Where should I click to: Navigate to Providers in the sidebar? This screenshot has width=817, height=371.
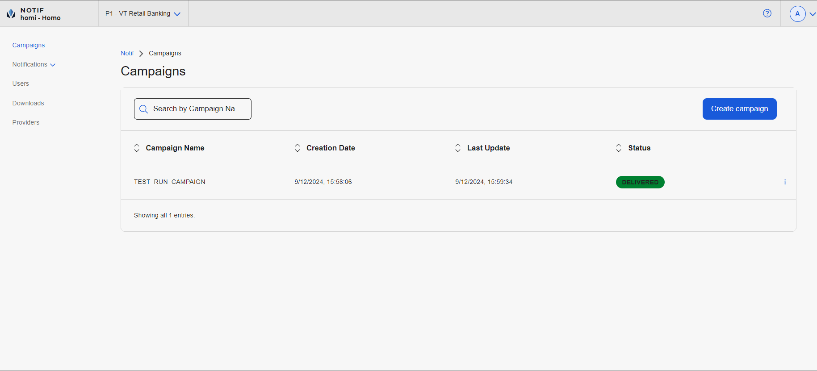(26, 122)
